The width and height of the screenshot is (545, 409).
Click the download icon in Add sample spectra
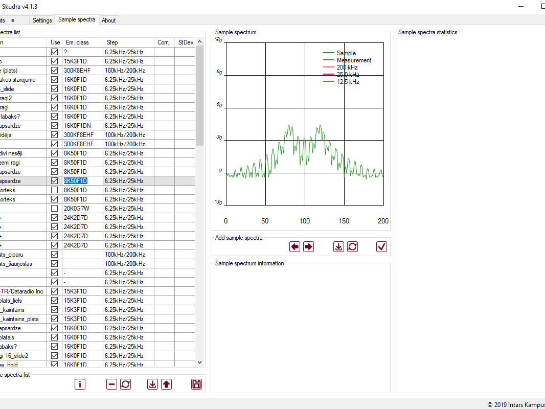(338, 246)
